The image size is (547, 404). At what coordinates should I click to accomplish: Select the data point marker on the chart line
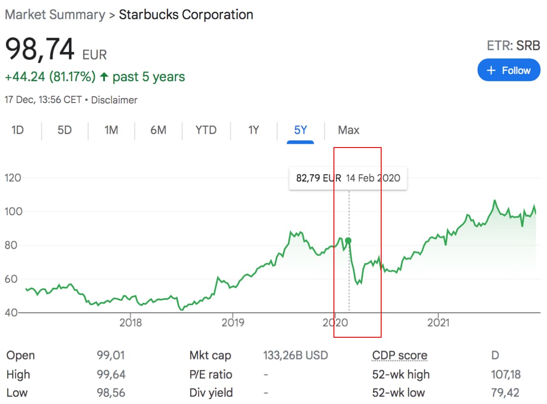348,240
